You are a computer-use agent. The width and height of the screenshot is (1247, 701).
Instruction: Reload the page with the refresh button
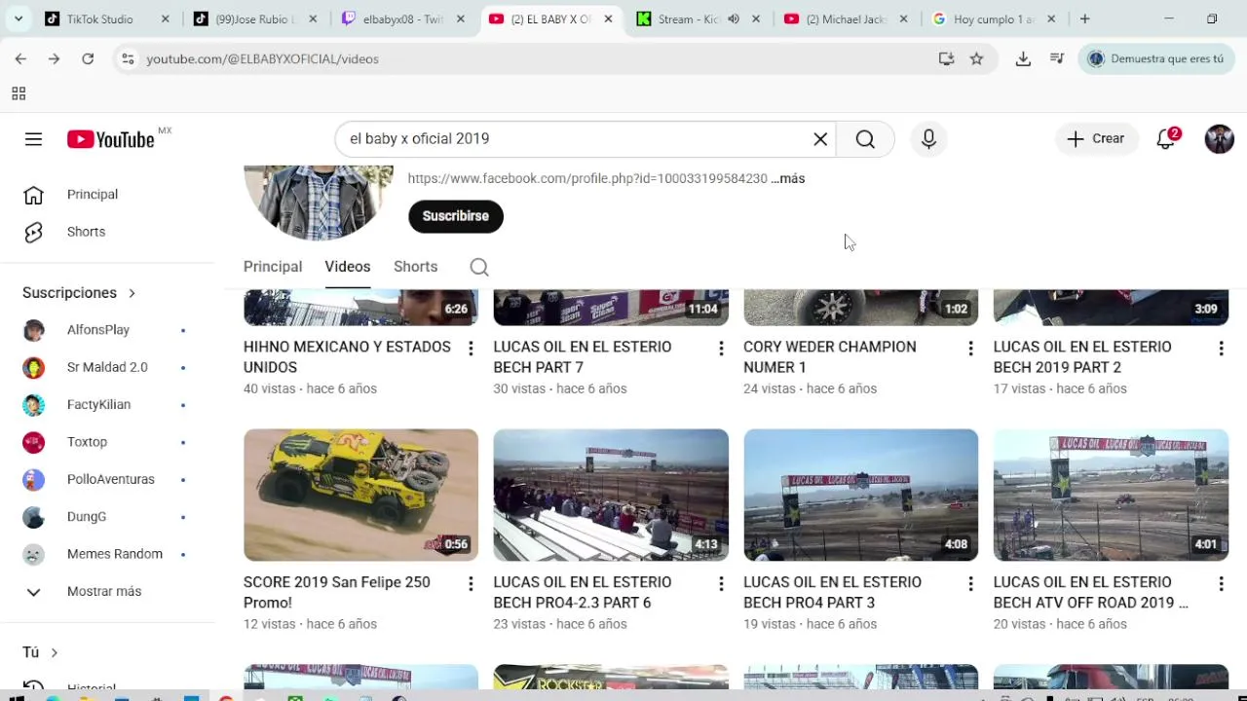pyautogui.click(x=88, y=58)
